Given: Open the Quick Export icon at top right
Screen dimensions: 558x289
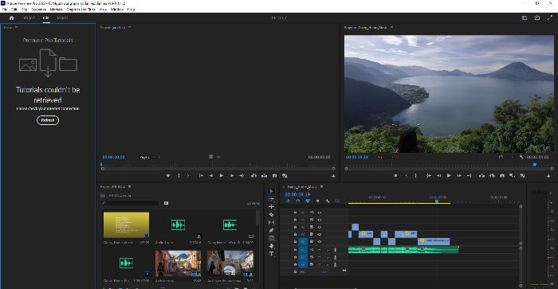Looking at the screenshot, I should (536, 18).
